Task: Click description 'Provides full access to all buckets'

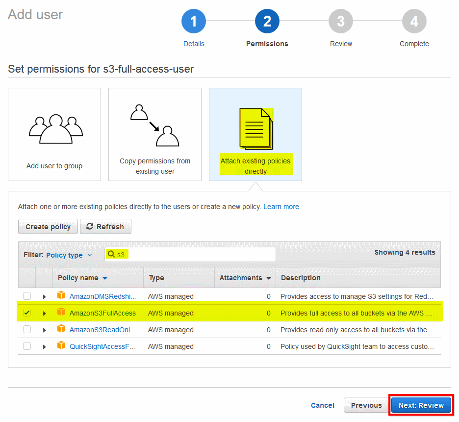Action: (356, 313)
